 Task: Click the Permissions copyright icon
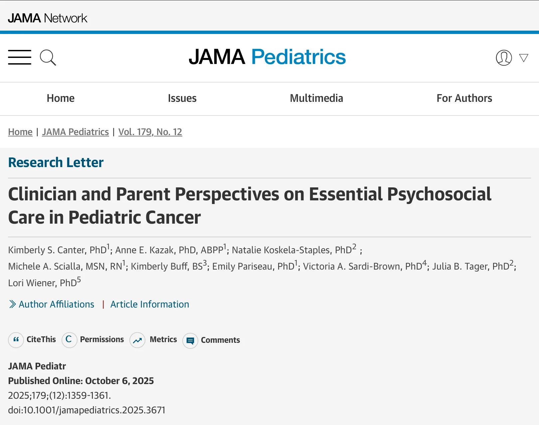coord(69,340)
